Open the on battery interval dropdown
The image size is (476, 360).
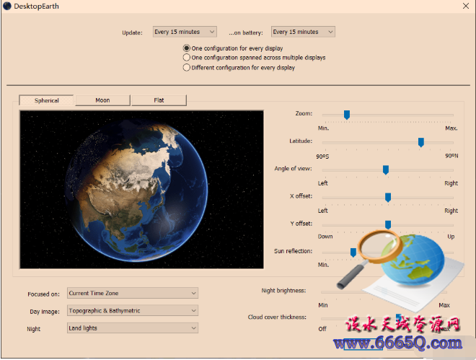pos(303,32)
